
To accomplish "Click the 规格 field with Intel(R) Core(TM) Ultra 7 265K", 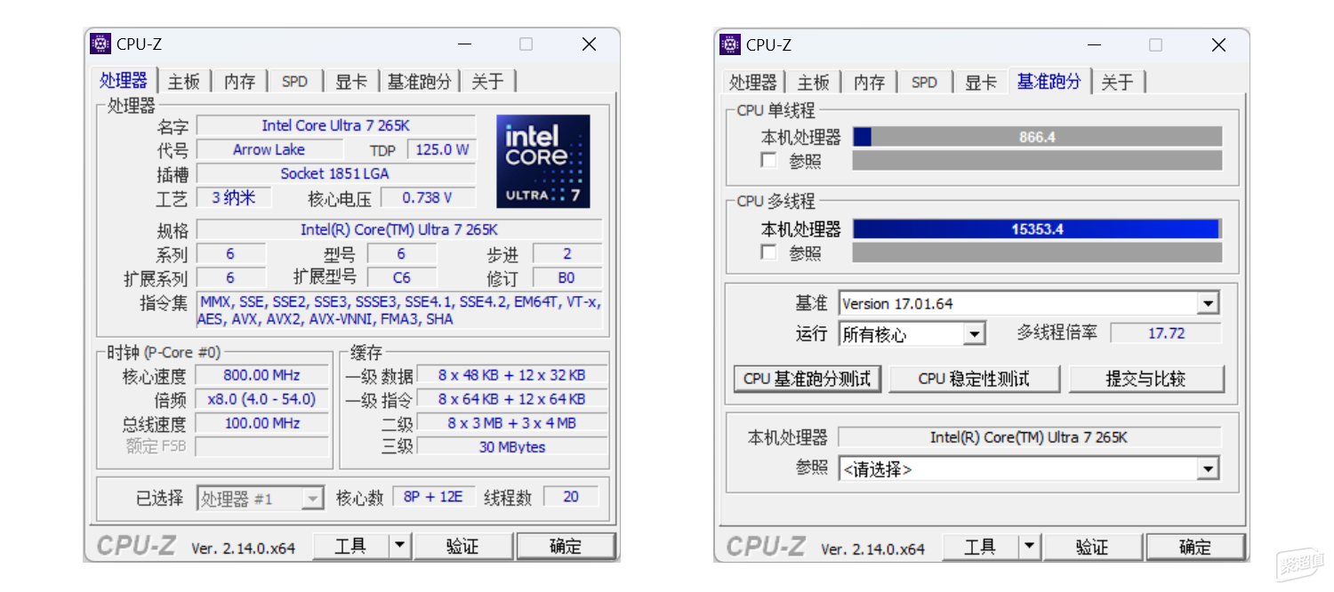I will tap(399, 229).
